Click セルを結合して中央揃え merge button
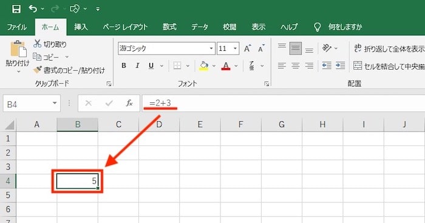 coord(389,66)
